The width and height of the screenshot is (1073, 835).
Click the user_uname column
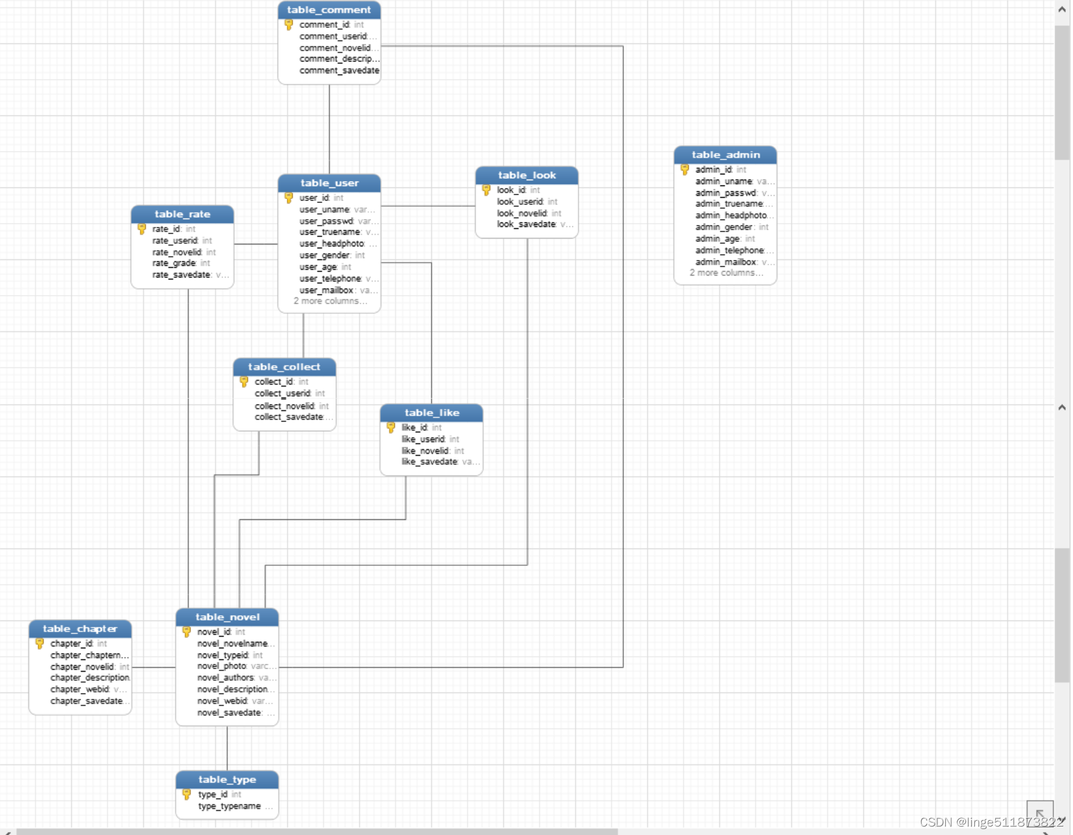[337, 209]
